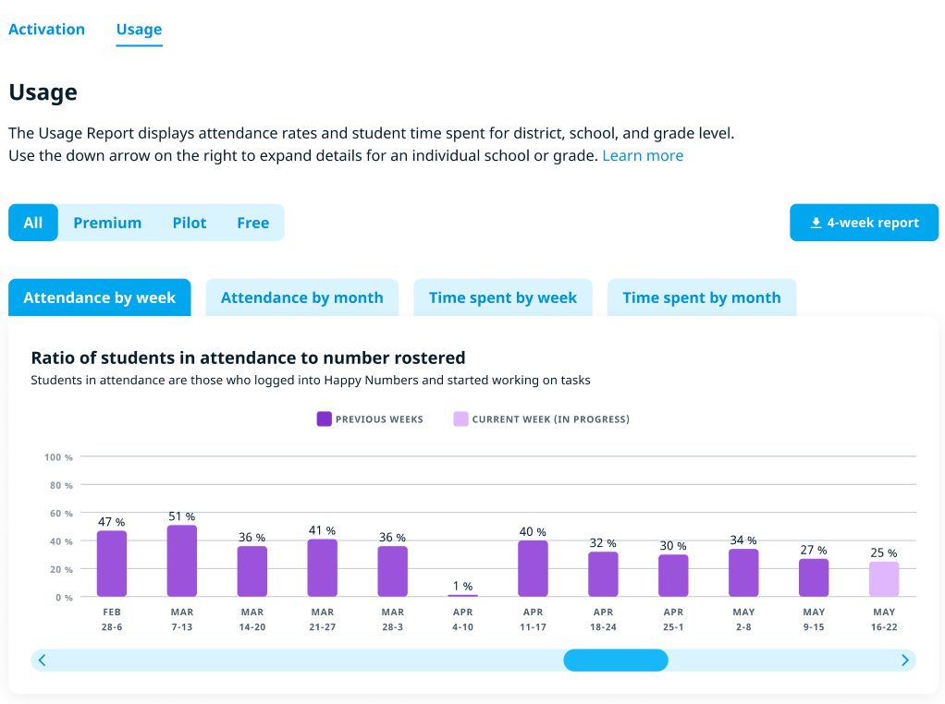945x704 pixels.
Task: Switch to Time spent by week
Action: point(502,297)
